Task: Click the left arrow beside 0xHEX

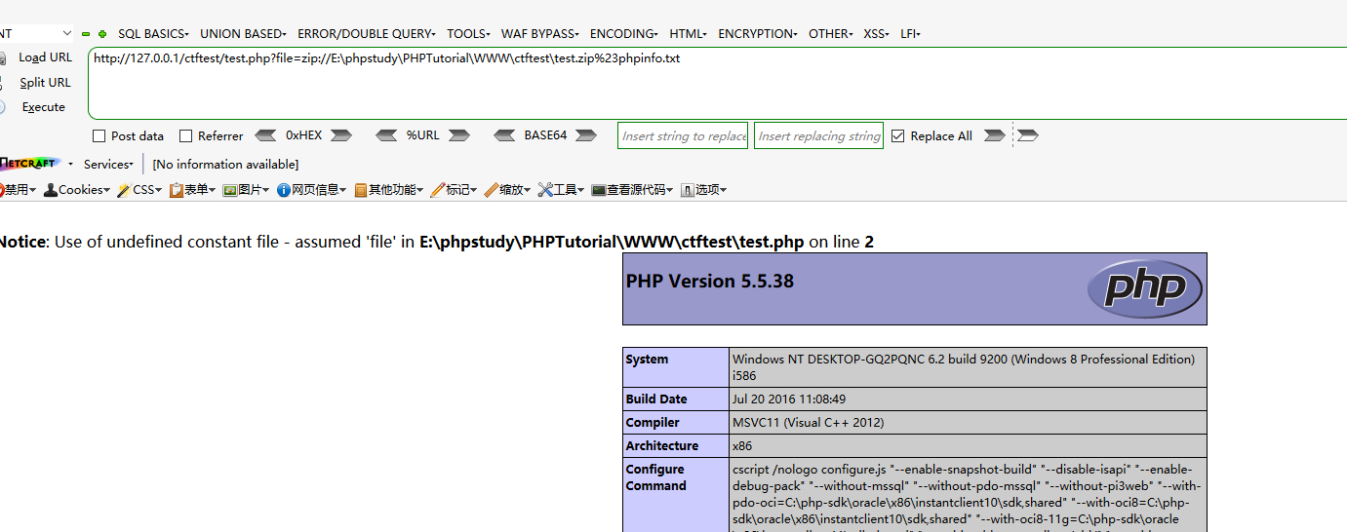Action: click(x=264, y=135)
